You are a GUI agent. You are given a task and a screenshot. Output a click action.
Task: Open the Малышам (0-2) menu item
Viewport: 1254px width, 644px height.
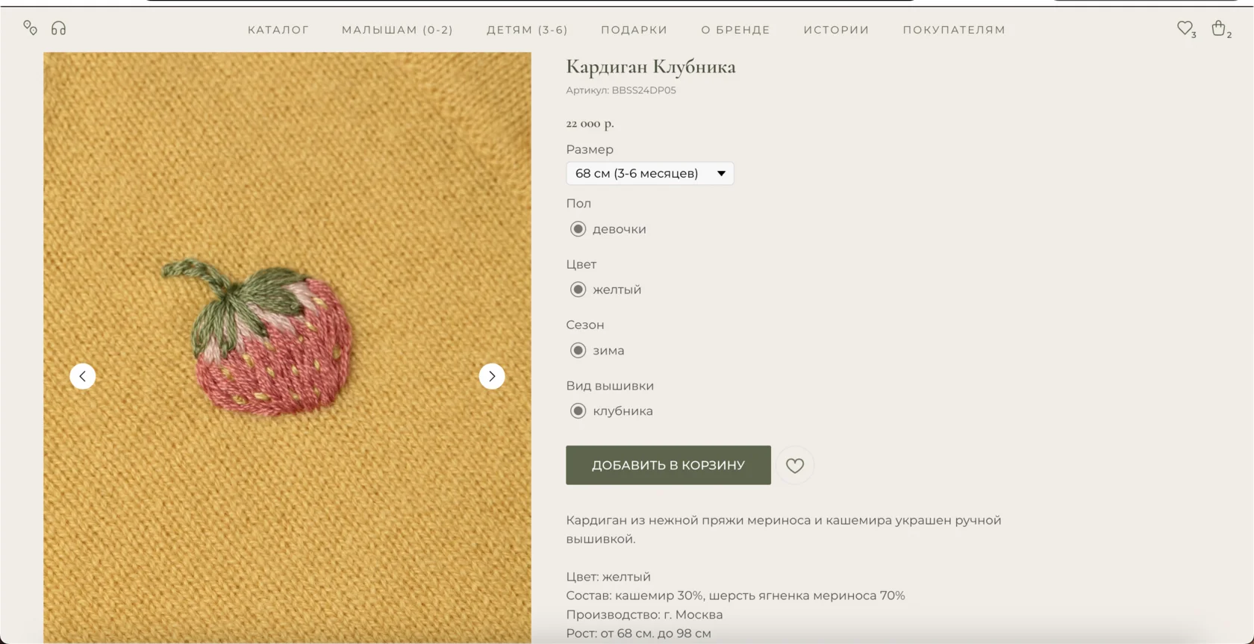point(397,30)
